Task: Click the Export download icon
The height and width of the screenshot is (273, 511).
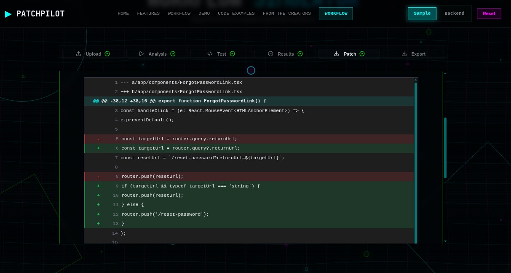Action: (404, 54)
